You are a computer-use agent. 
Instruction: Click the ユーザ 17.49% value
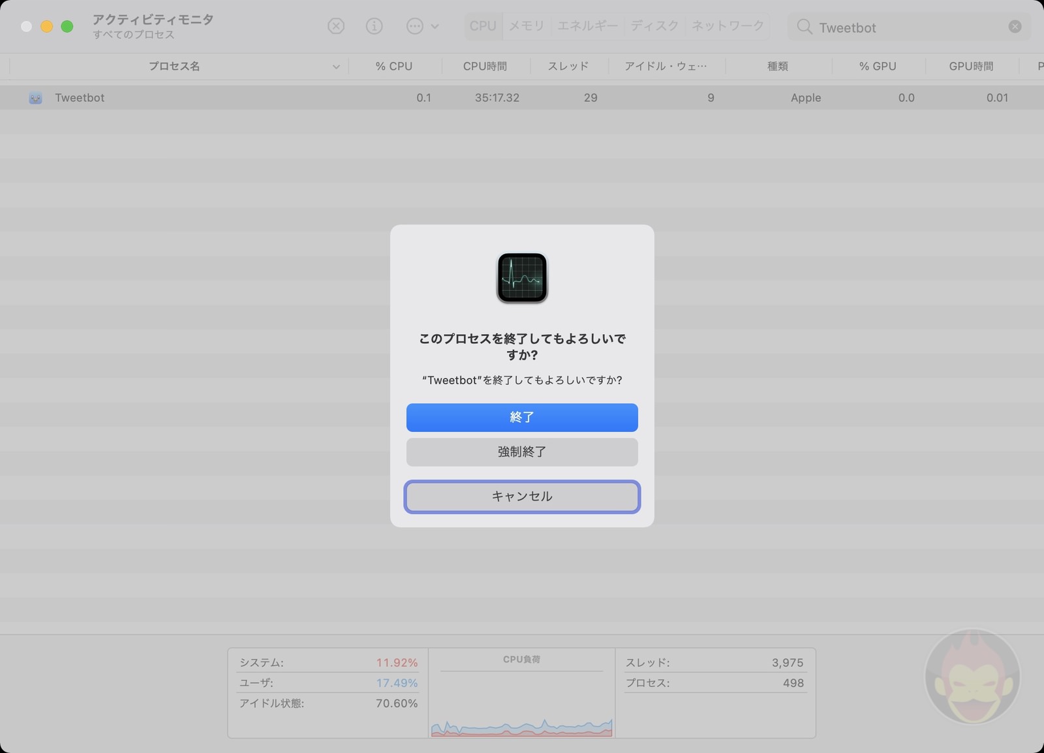(397, 683)
